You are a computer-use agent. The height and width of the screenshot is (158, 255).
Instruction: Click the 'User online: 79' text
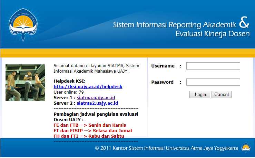[x=69, y=92]
